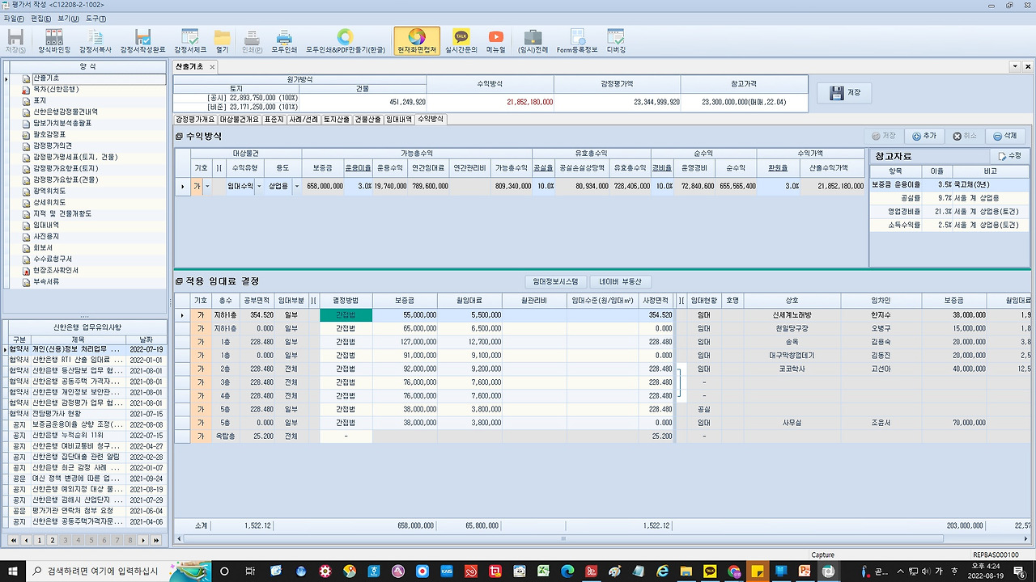The height and width of the screenshot is (582, 1036).
Task: Open the 기호 가 dropdown in 수익방식 row
Action: (208, 186)
